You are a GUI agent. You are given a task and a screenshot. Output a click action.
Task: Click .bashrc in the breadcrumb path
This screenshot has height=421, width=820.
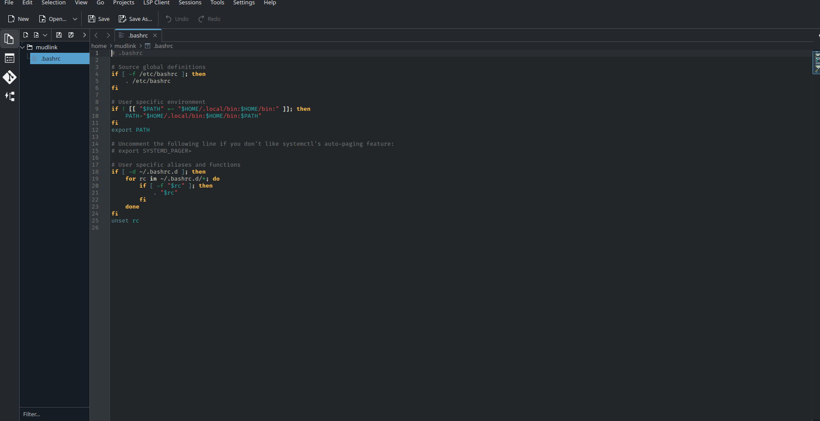[x=163, y=46]
